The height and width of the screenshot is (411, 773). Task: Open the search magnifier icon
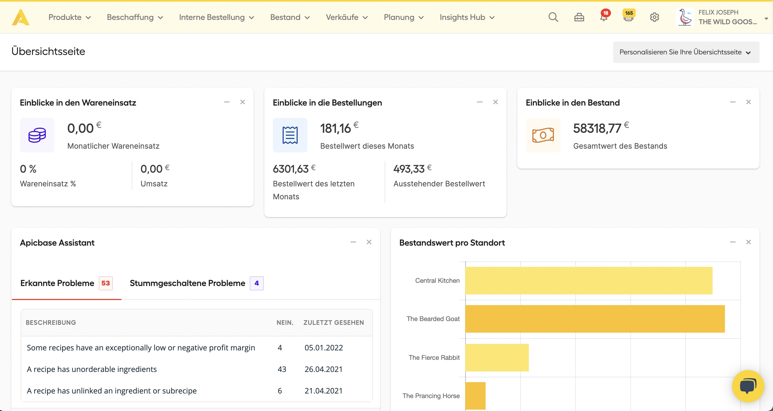point(553,17)
